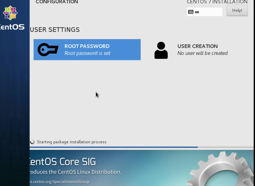This screenshot has height=186, width=255.
Task: Open the centos.org SpecialInterestGroup link
Action: (60, 182)
